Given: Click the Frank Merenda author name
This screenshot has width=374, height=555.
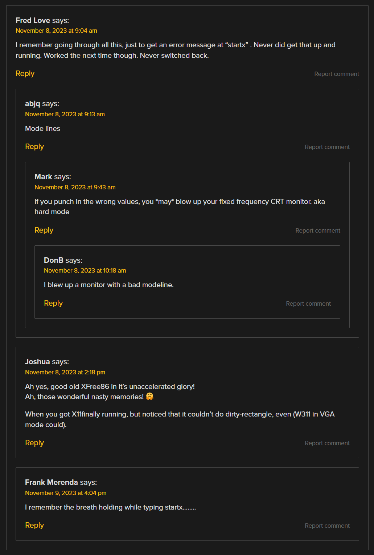Looking at the screenshot, I should [52, 482].
